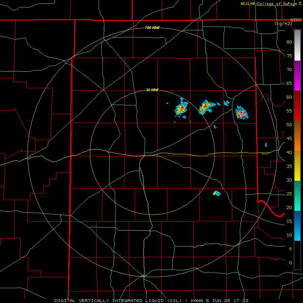Screen dimensions: 303x303
Task: Click the orange-brown 40-50 color bar segment
Action: [x=297, y=135]
